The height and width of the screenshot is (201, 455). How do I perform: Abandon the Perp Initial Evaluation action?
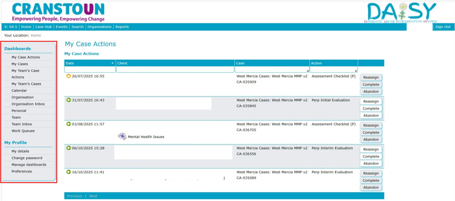[x=371, y=116]
